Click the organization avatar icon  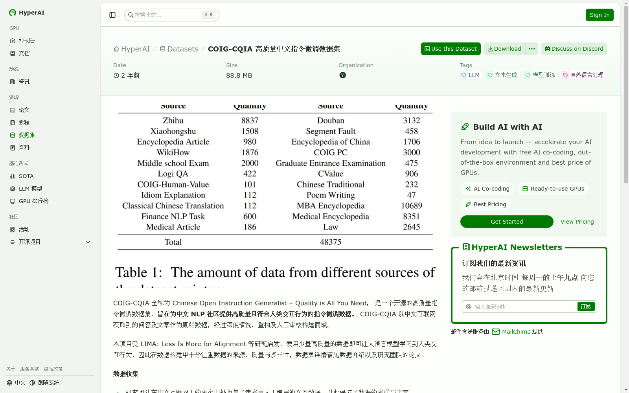point(343,75)
